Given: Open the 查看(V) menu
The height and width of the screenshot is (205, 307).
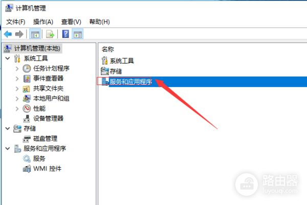Looking at the screenshot, I should point(71,22).
